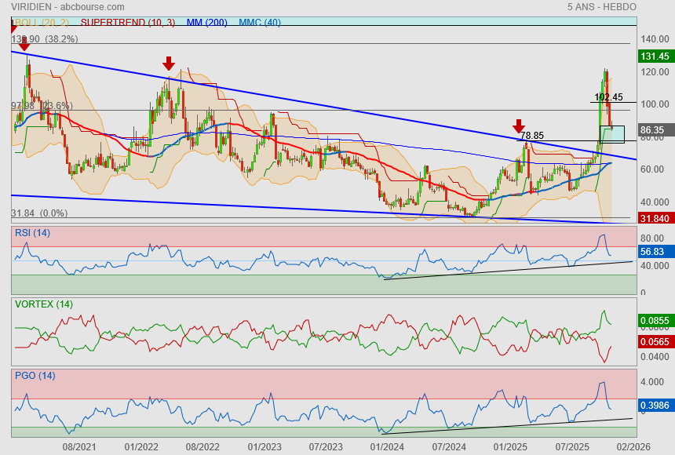Click the VORTEX (14) panel title
Image resolution: width=675 pixels, height=455 pixels.
click(x=44, y=304)
